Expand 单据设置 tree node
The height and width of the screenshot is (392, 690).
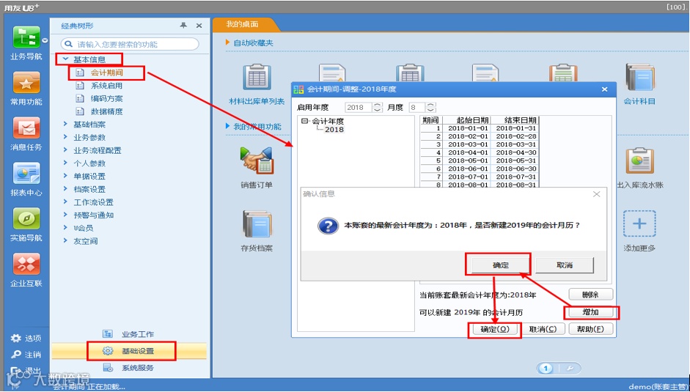click(65, 176)
